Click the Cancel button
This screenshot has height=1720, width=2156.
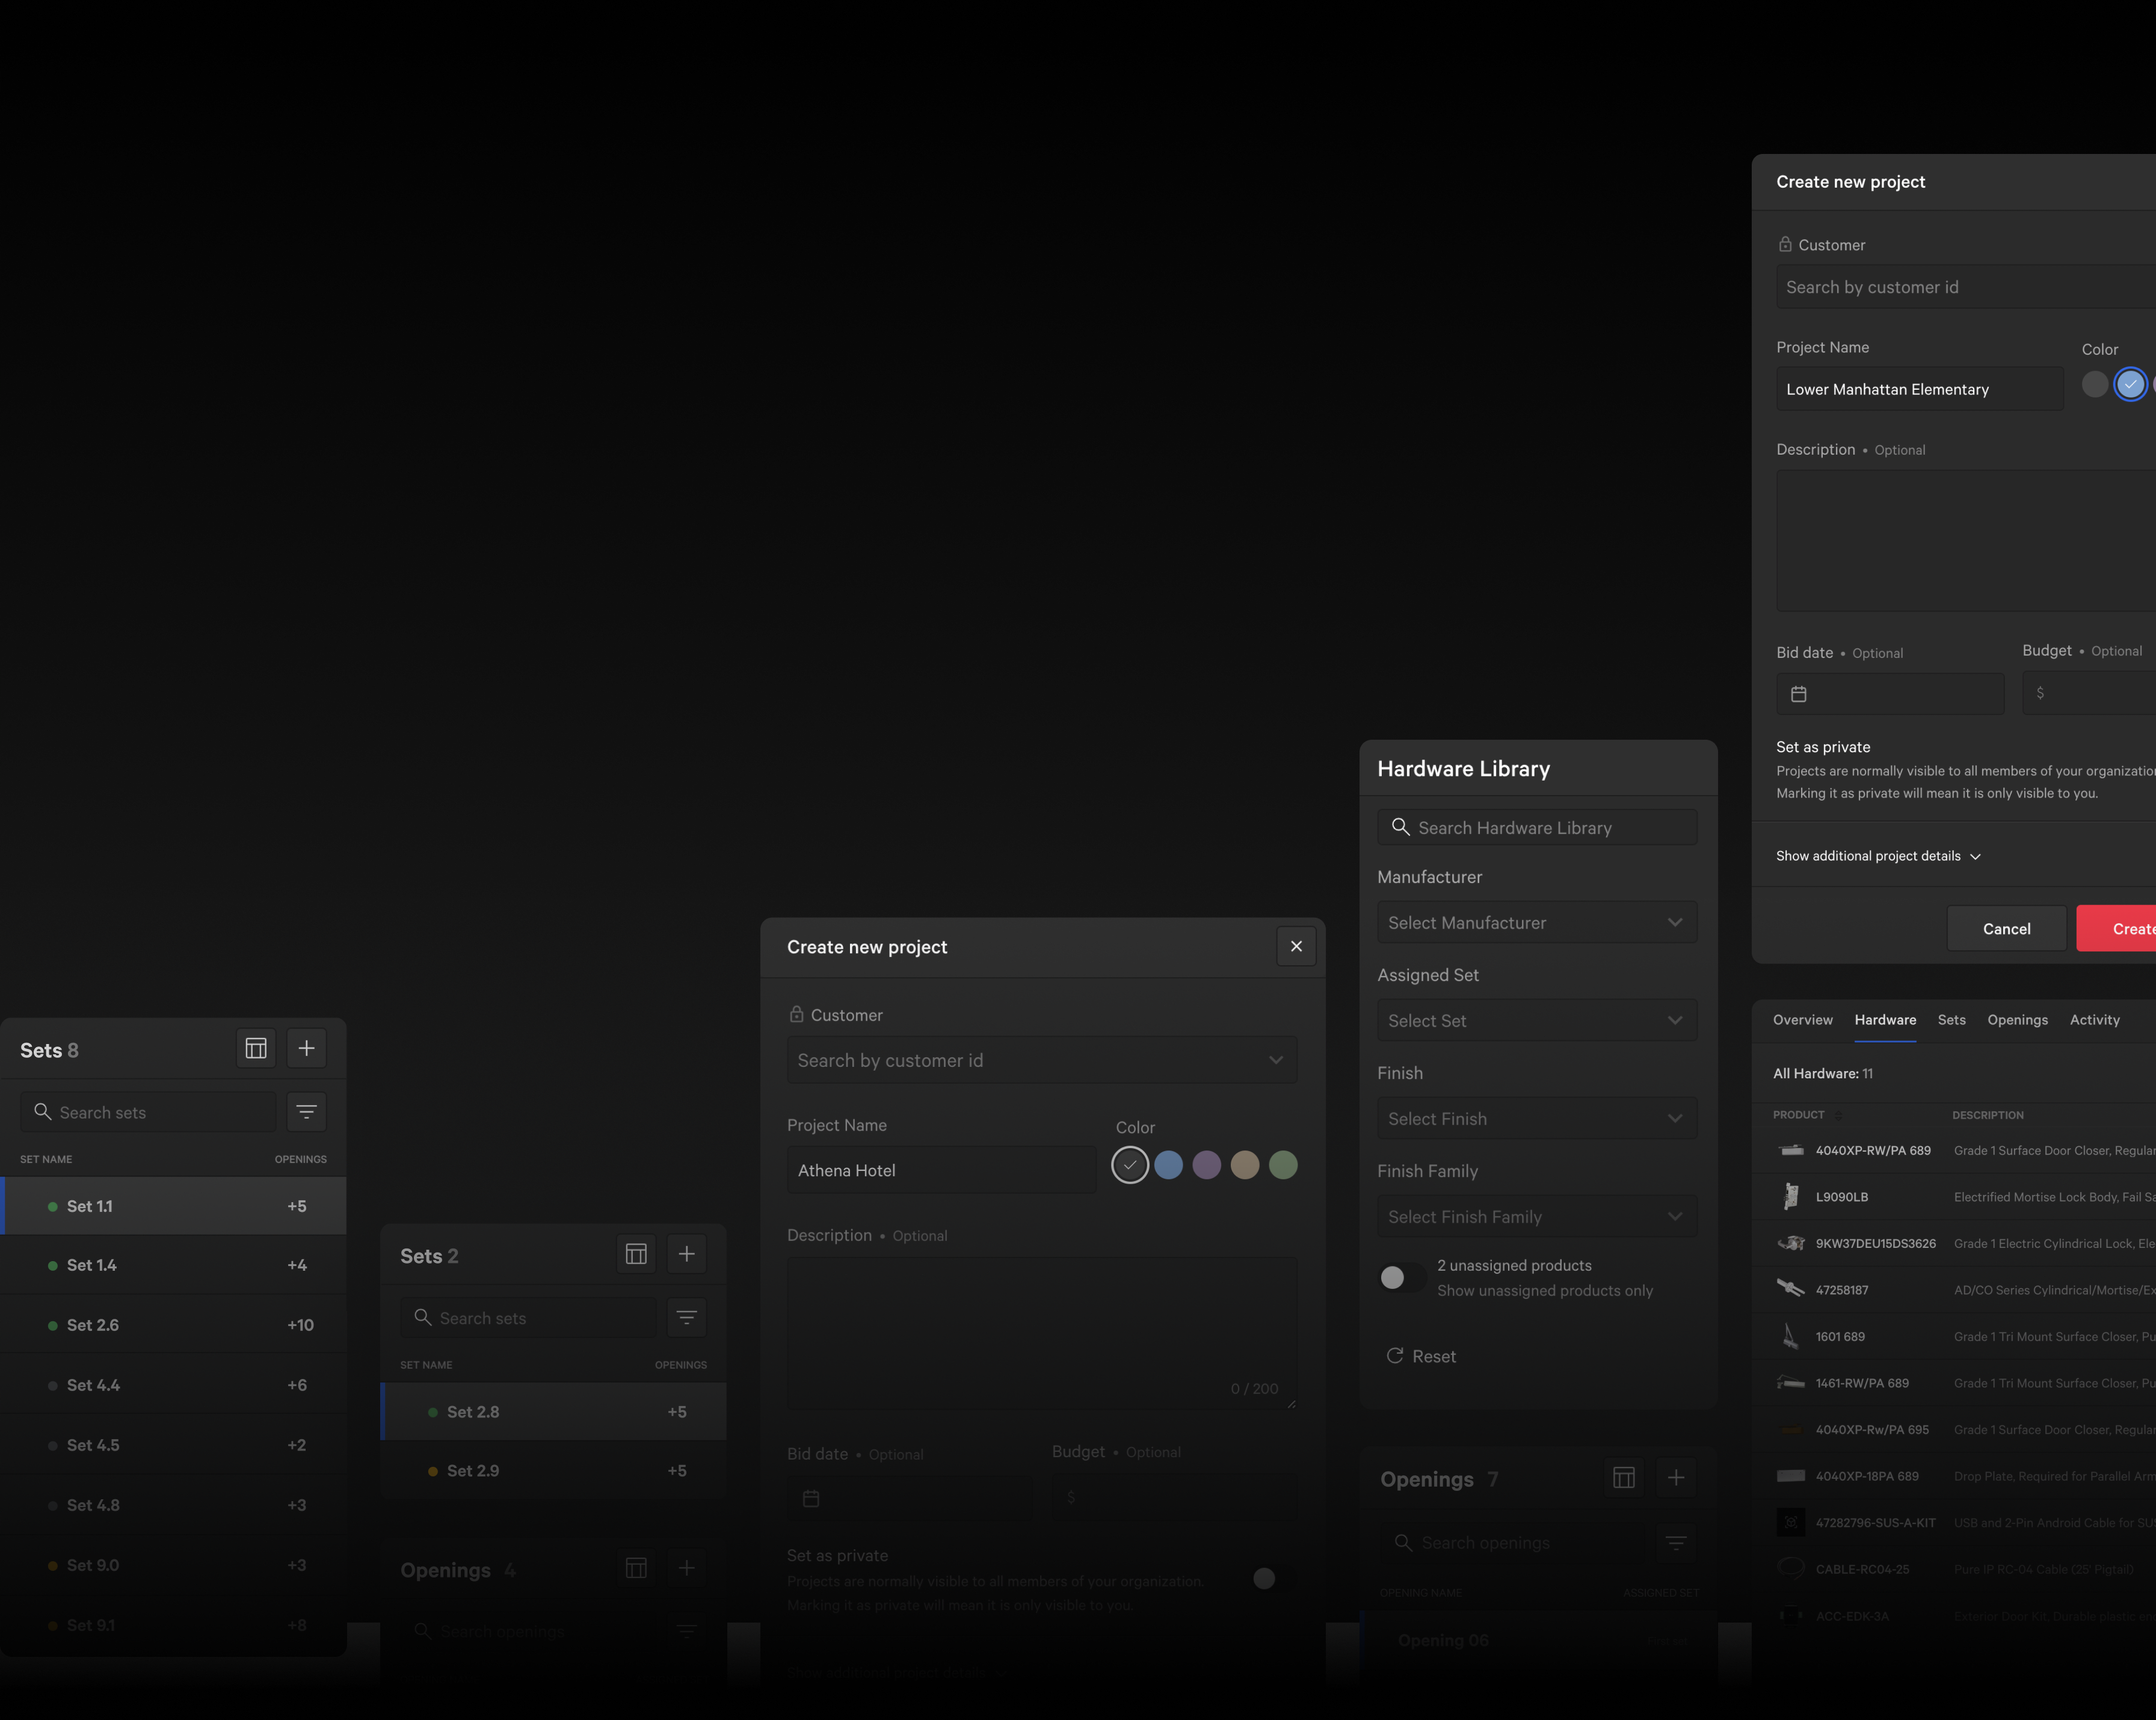[x=2006, y=928]
